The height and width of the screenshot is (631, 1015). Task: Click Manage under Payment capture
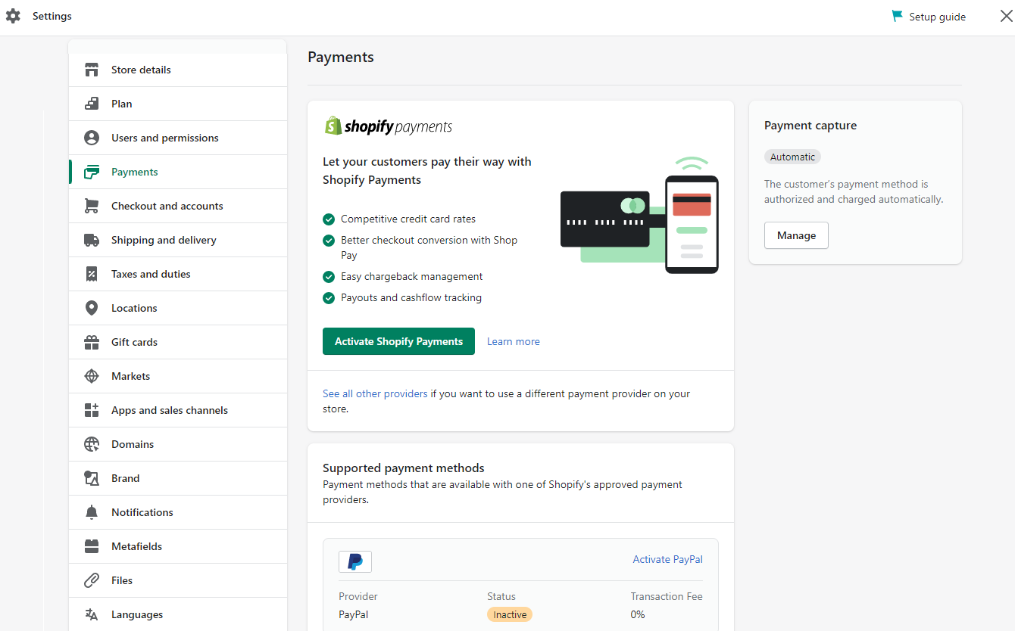[796, 235]
